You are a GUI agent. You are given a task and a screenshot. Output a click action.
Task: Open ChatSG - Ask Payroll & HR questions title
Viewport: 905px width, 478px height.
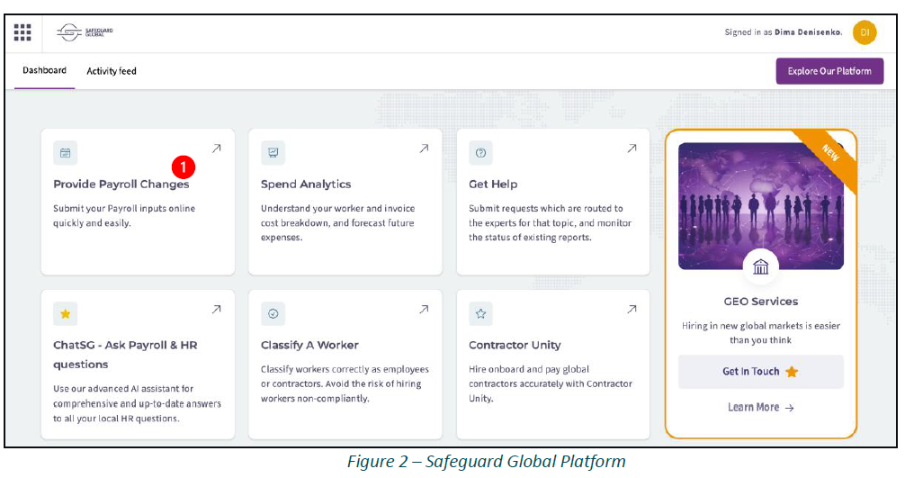coord(125,355)
